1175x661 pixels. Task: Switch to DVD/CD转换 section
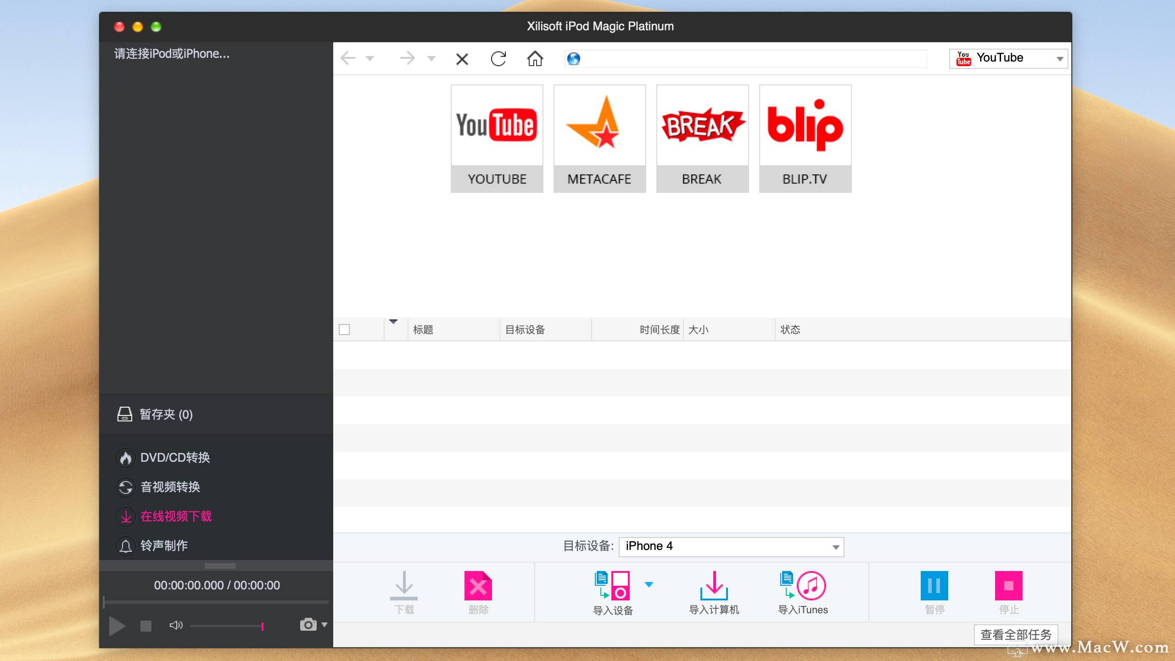[163, 458]
